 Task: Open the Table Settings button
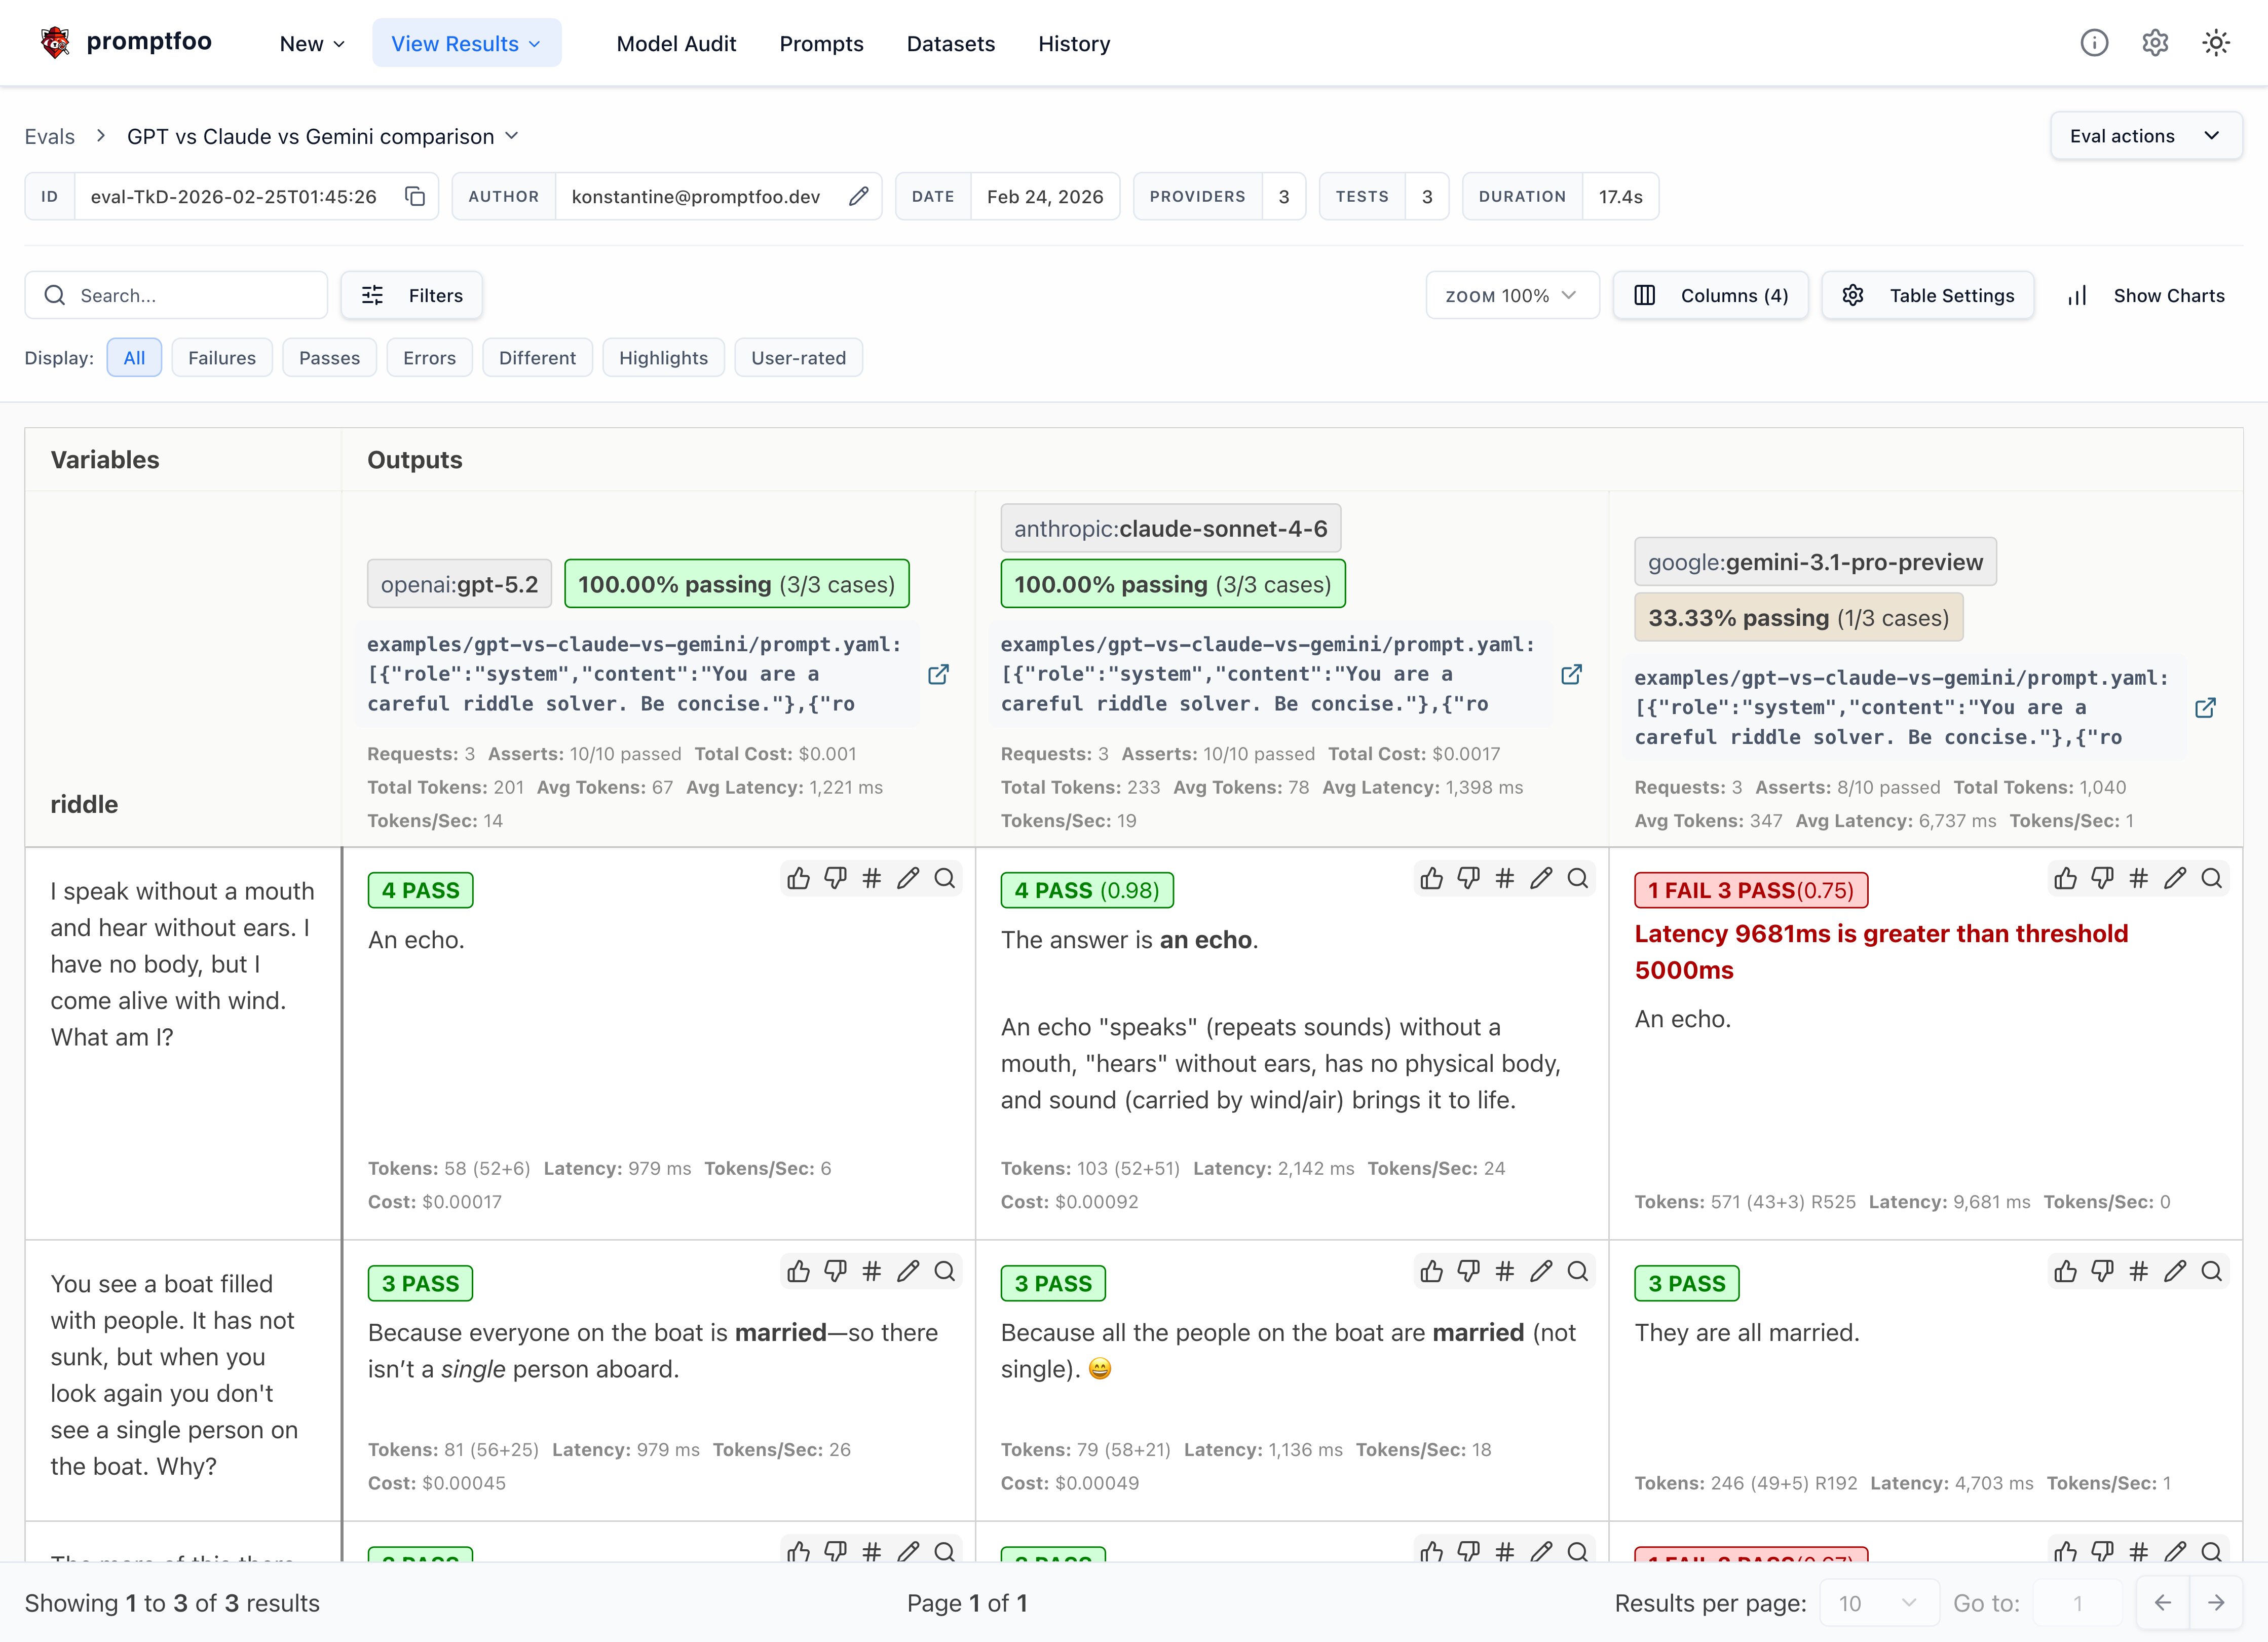1927,295
